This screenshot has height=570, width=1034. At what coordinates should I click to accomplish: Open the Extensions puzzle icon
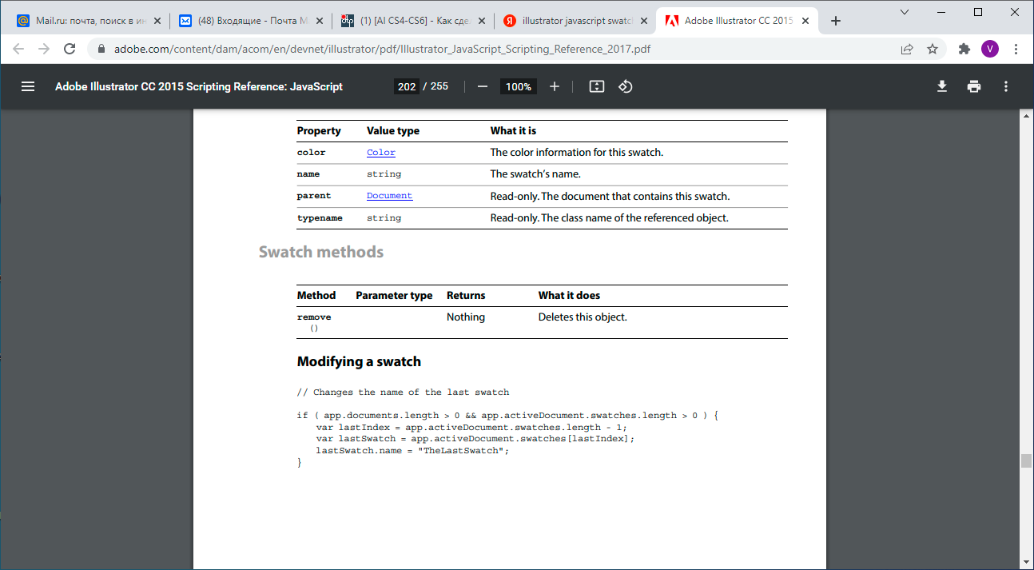click(964, 49)
